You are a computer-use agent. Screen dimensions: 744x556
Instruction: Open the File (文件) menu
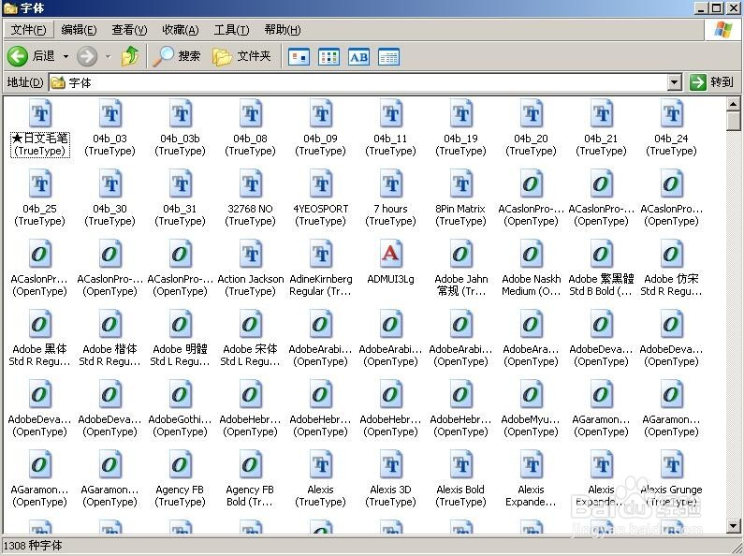(x=28, y=30)
